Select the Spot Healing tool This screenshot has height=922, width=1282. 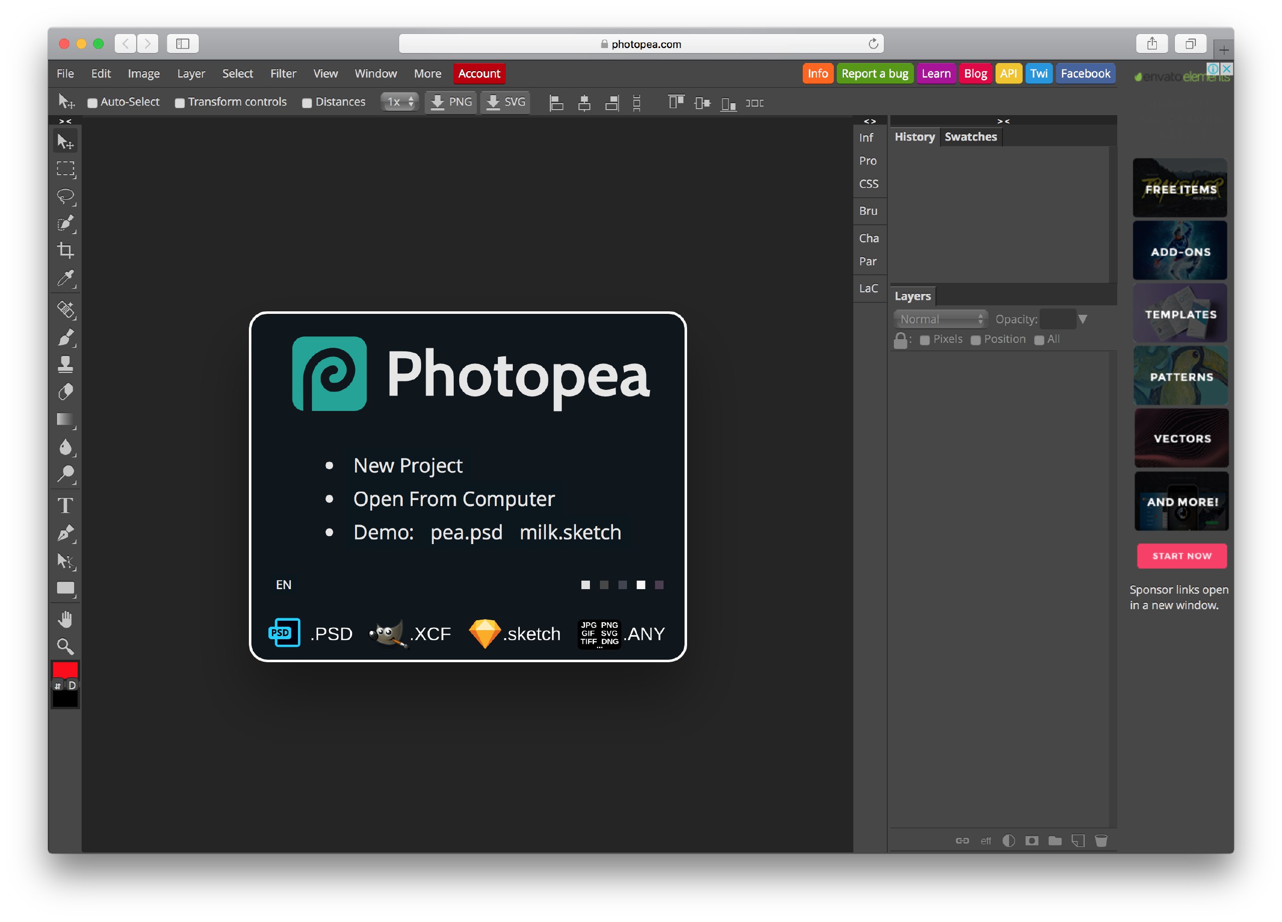(x=66, y=310)
